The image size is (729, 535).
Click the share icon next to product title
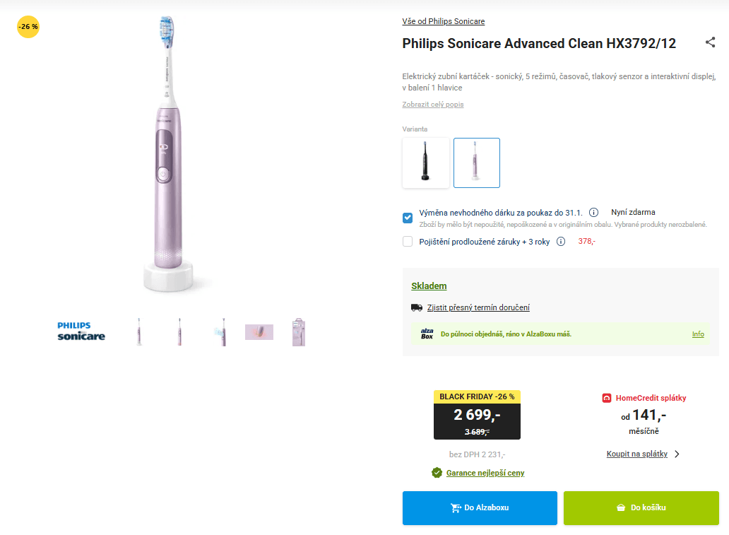coord(710,42)
